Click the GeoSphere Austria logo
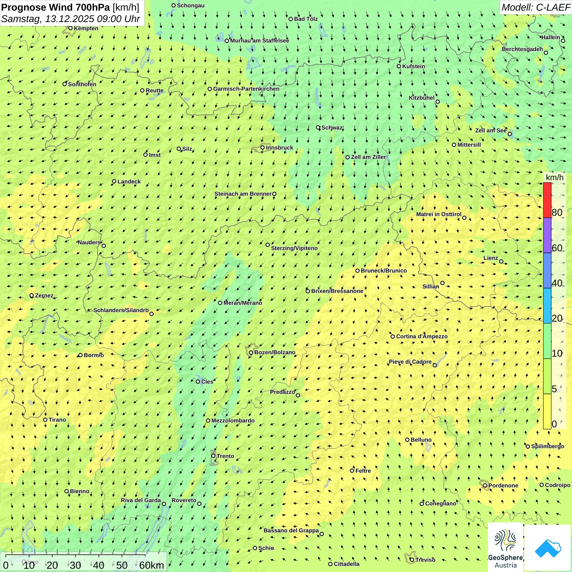Viewport: 572px width, 572px height. tap(505, 548)
